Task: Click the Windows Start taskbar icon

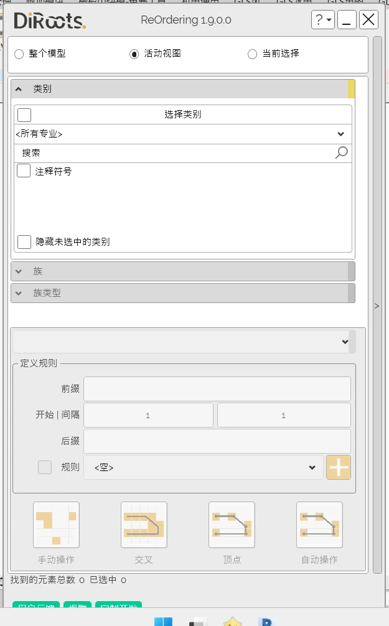Action: tap(163, 622)
